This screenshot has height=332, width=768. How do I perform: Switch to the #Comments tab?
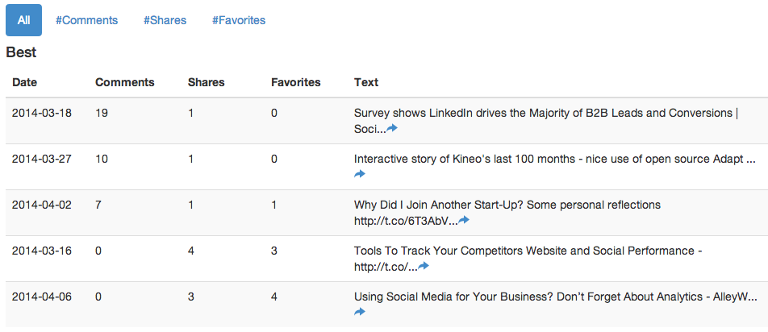click(86, 20)
